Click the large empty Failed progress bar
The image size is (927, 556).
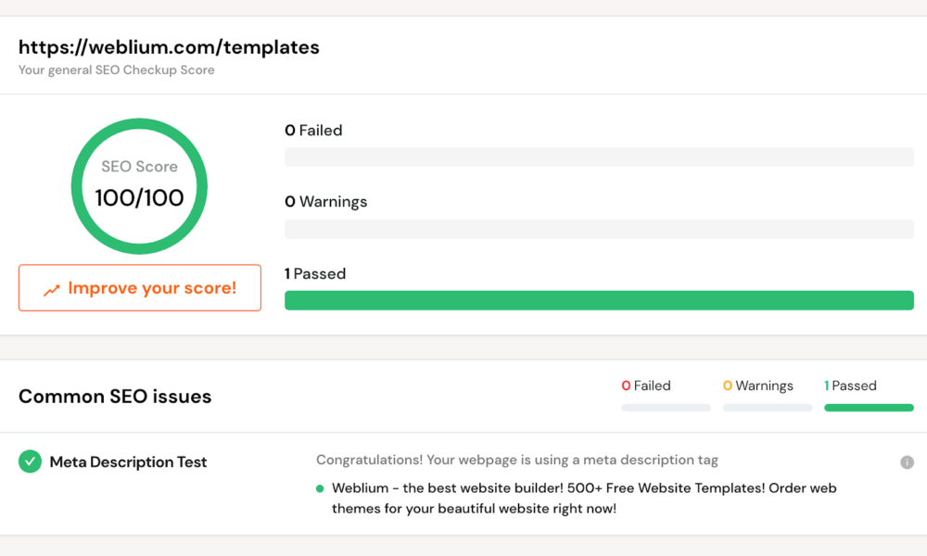coord(599,157)
